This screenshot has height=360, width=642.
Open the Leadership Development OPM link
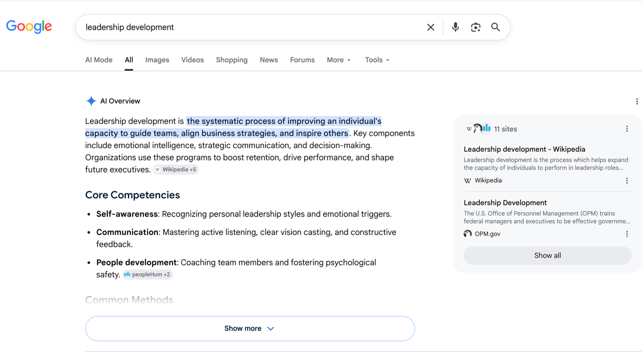pyautogui.click(x=505, y=203)
